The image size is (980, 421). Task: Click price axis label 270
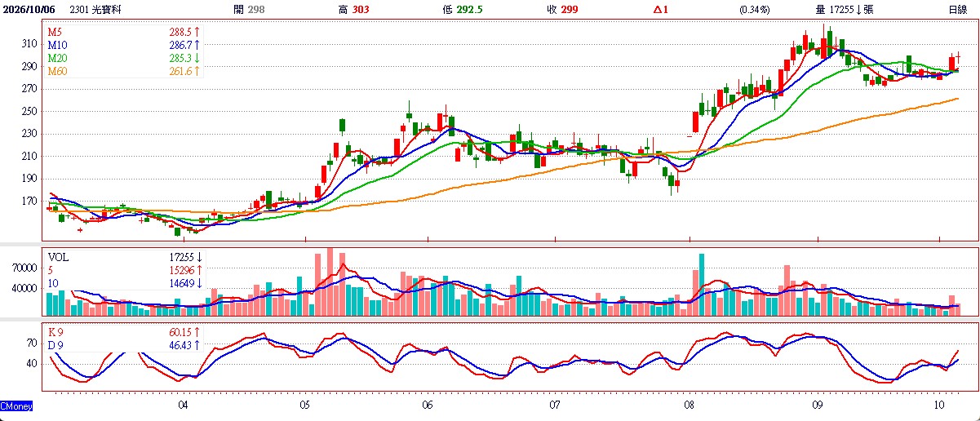tap(29, 89)
